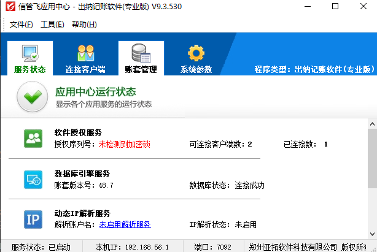This screenshot has height=252, width=377.
Task: Click the 动态IP解析服务 IP icon
Action: click(x=33, y=219)
